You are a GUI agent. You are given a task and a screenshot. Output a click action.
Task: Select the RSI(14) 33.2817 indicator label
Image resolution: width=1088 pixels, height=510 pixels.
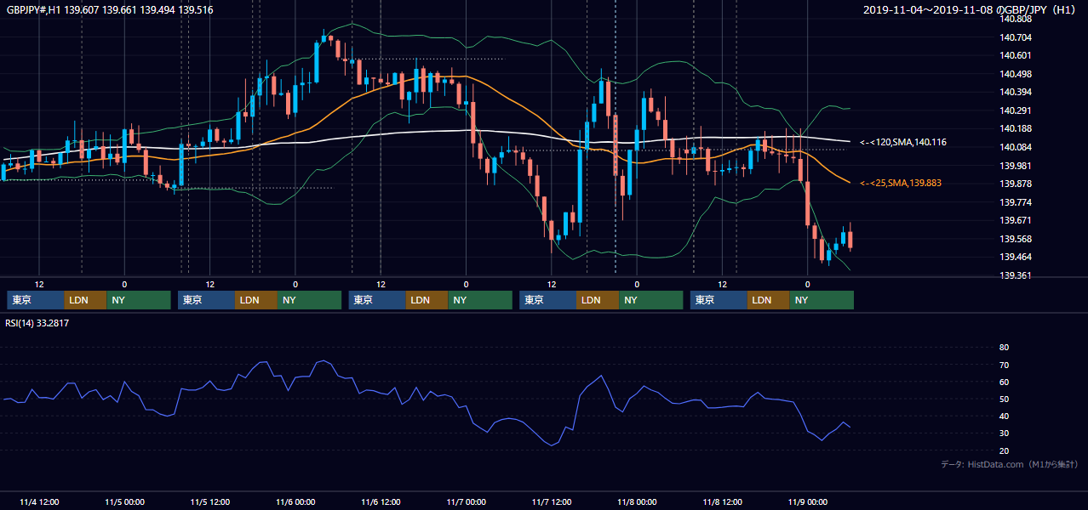click(x=37, y=323)
